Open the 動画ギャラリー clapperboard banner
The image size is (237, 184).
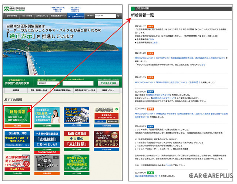(47, 162)
